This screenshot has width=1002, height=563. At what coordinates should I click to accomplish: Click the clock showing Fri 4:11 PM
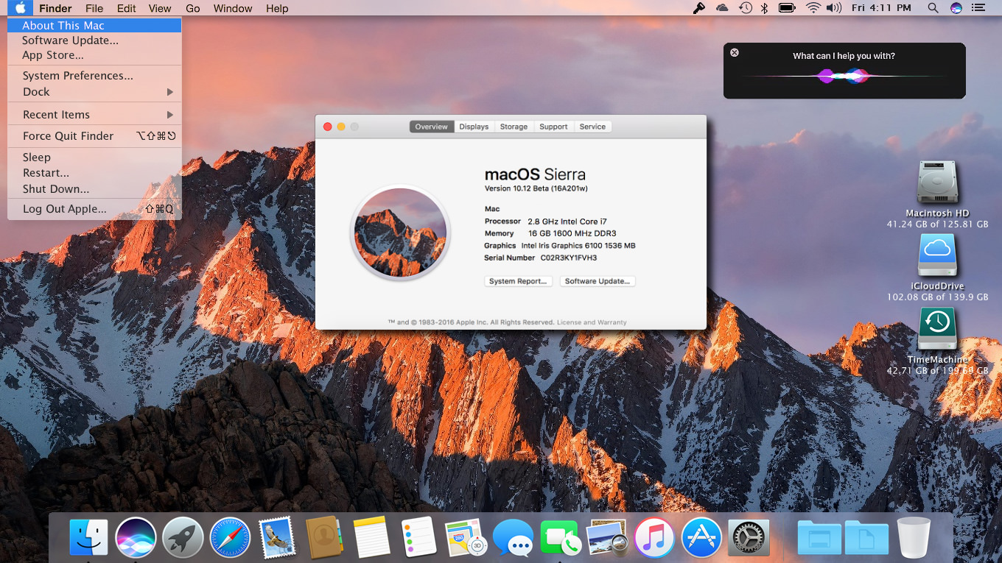881,8
